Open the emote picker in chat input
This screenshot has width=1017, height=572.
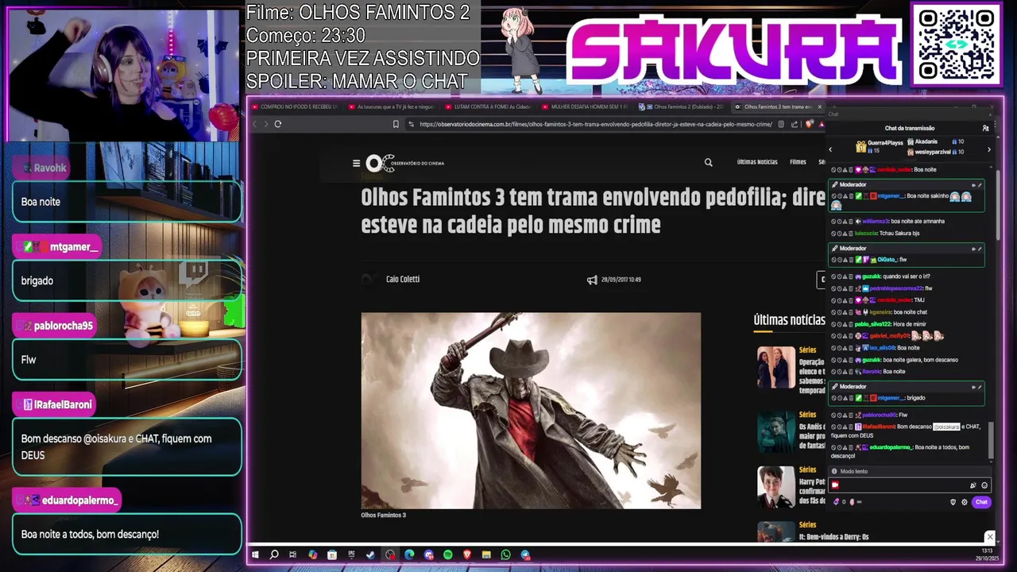pyautogui.click(x=984, y=485)
